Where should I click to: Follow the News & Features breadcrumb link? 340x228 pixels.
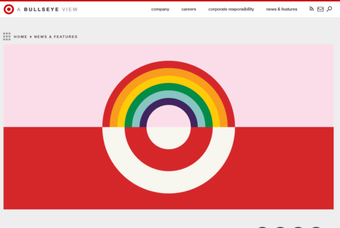(x=56, y=37)
